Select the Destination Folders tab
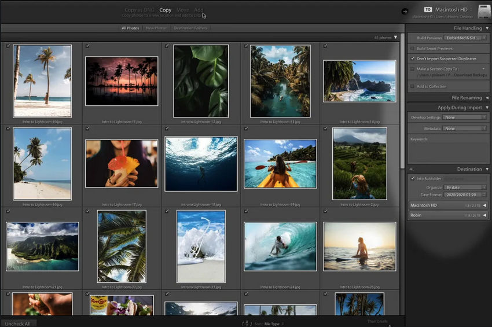 (189, 28)
